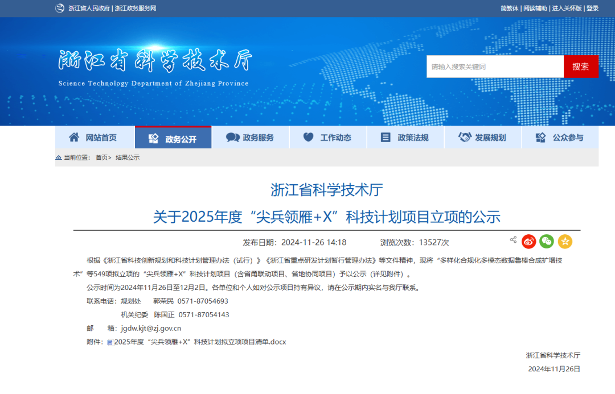Focus the 请输入搜索关键词 search field
Screen dimensions: 615x394
[x=495, y=67]
